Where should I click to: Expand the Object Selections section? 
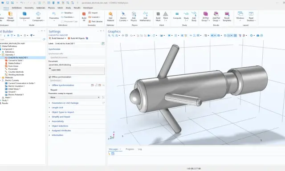[x=60, y=126]
